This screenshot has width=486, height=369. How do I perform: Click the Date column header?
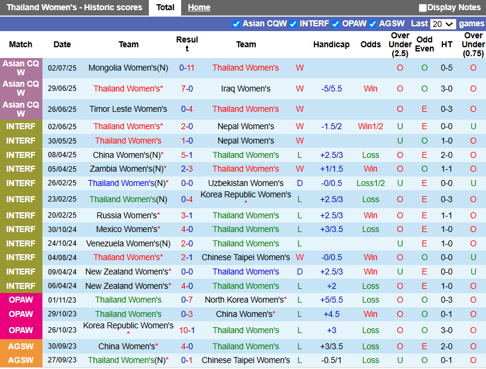tap(62, 45)
